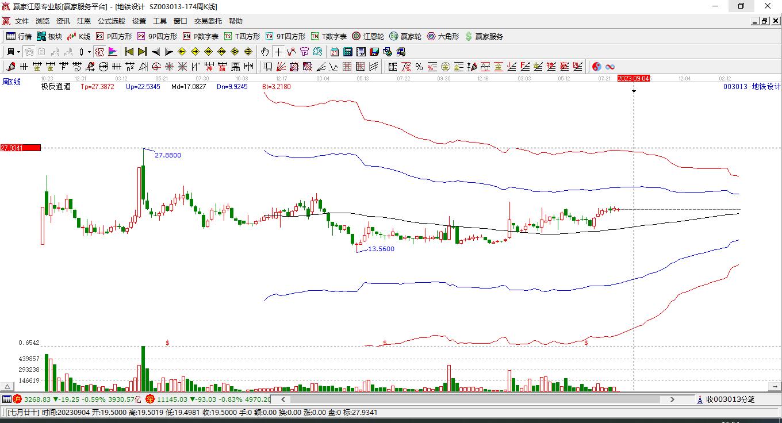The height and width of the screenshot is (423, 782).
Task: Open the P四方形 tool
Action: (x=113, y=36)
